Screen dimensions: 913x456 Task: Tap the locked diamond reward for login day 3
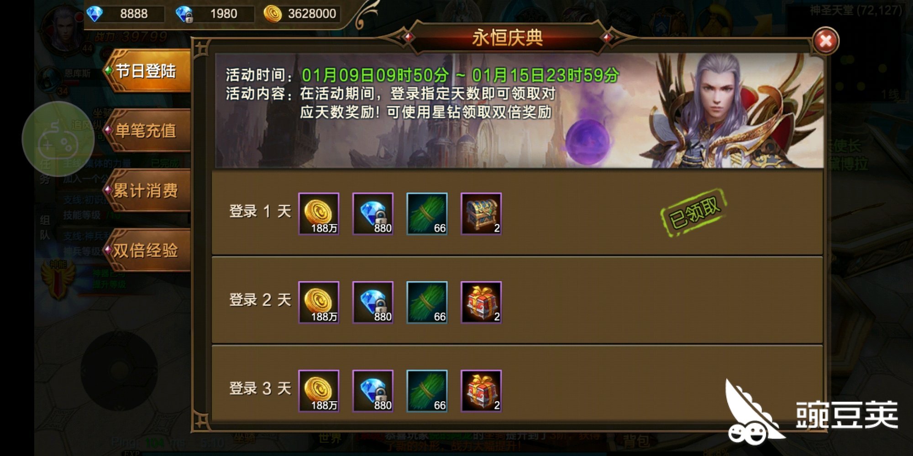point(373,391)
